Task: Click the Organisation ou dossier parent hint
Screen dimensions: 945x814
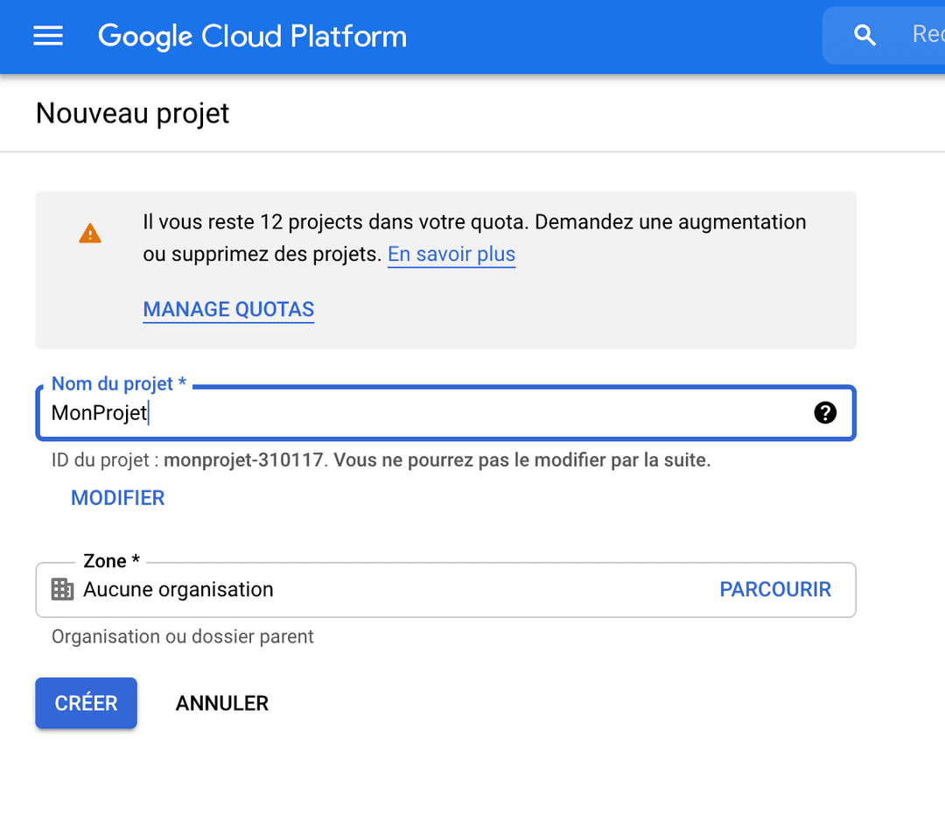Action: pos(183,636)
